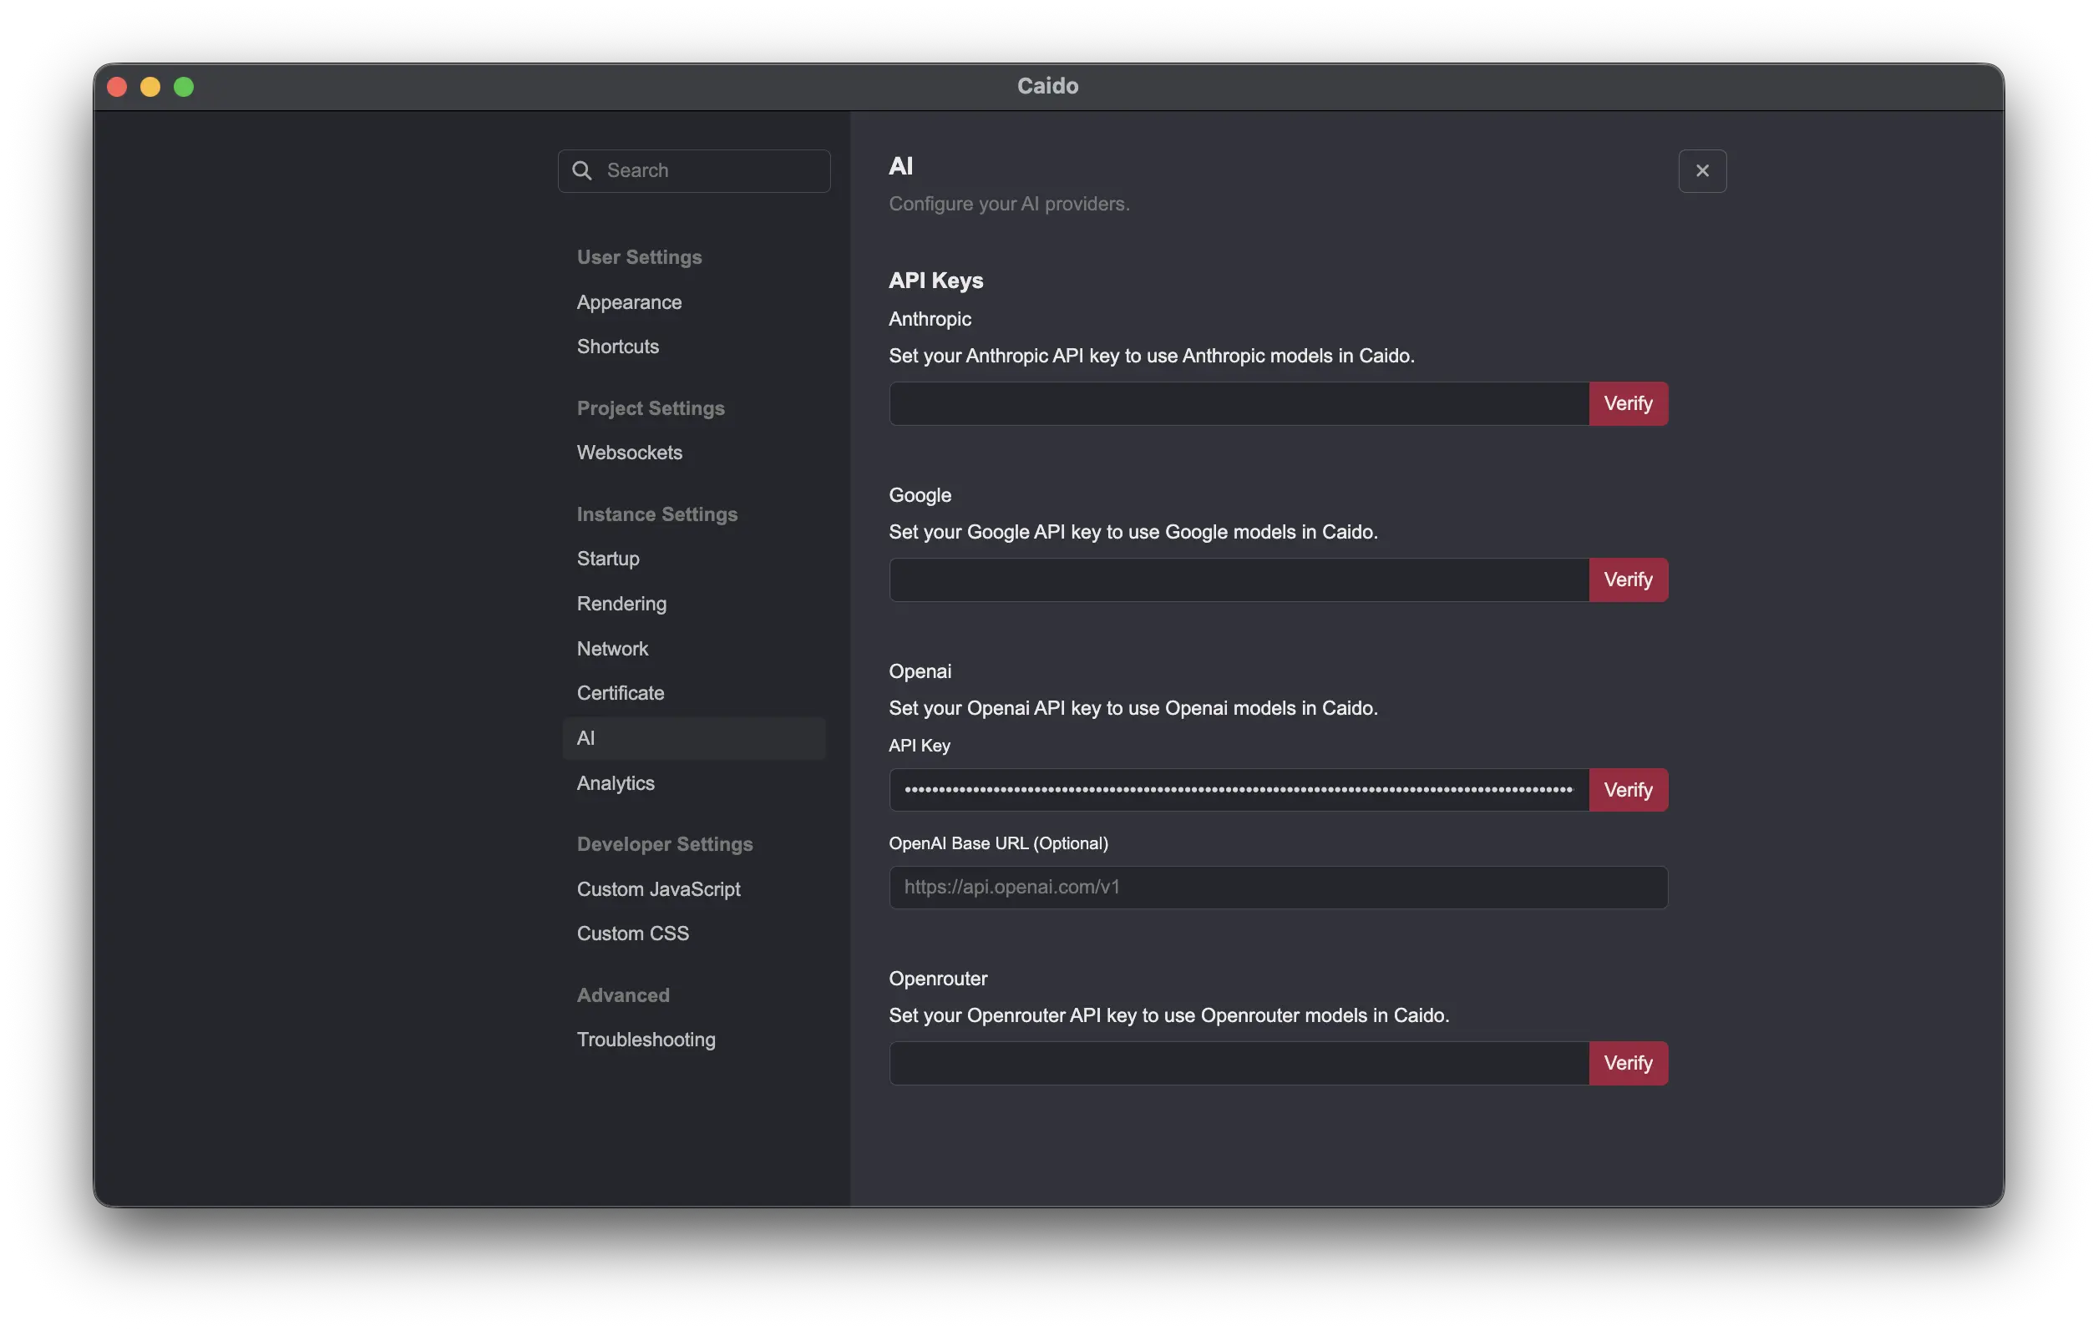This screenshot has width=2098, height=1331.
Task: Open Analytics settings
Action: 615,783
